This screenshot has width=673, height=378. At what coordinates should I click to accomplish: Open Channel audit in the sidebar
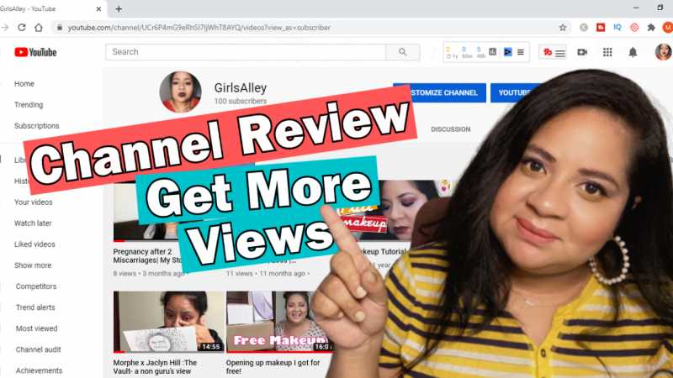[39, 349]
